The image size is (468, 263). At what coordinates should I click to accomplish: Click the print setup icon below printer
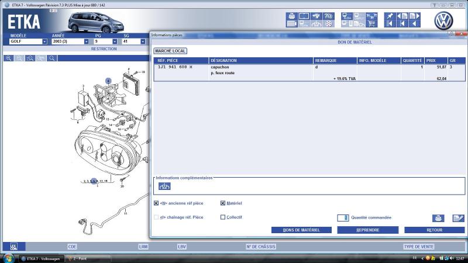[x=291, y=23]
